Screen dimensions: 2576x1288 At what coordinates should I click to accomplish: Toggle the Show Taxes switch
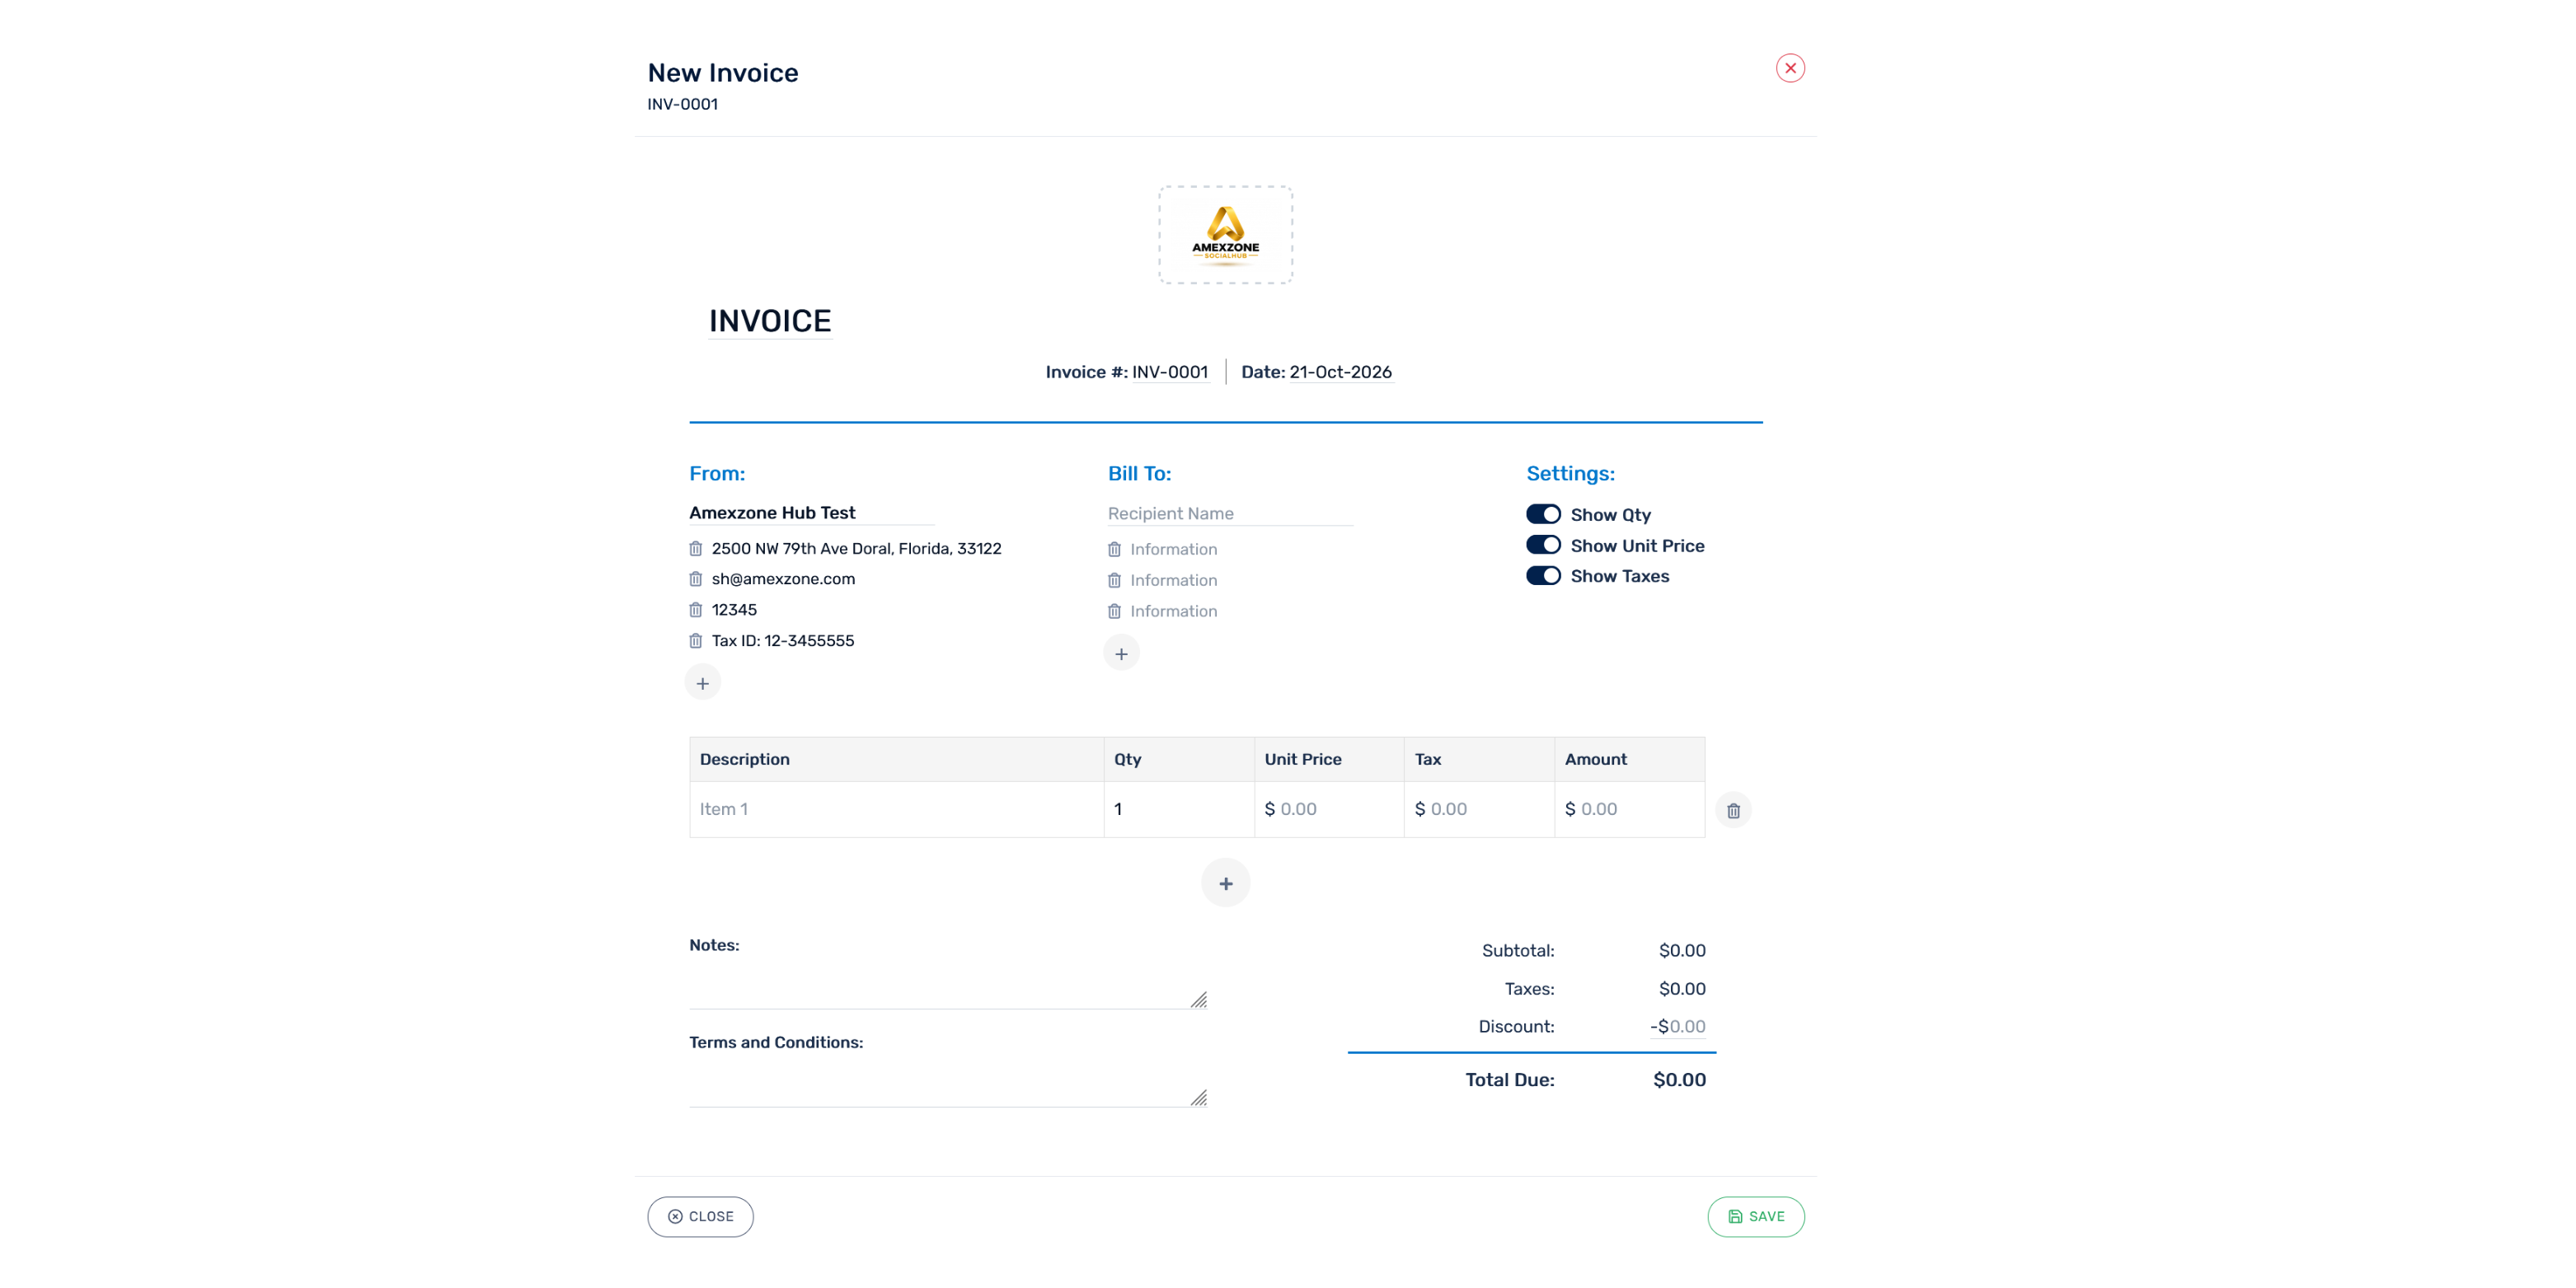pyautogui.click(x=1543, y=576)
